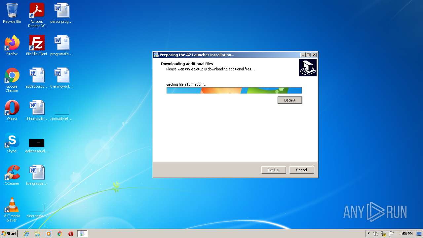This screenshot has height=238, width=423.
Task: Click the installer title bar icon
Action: [x=157, y=55]
